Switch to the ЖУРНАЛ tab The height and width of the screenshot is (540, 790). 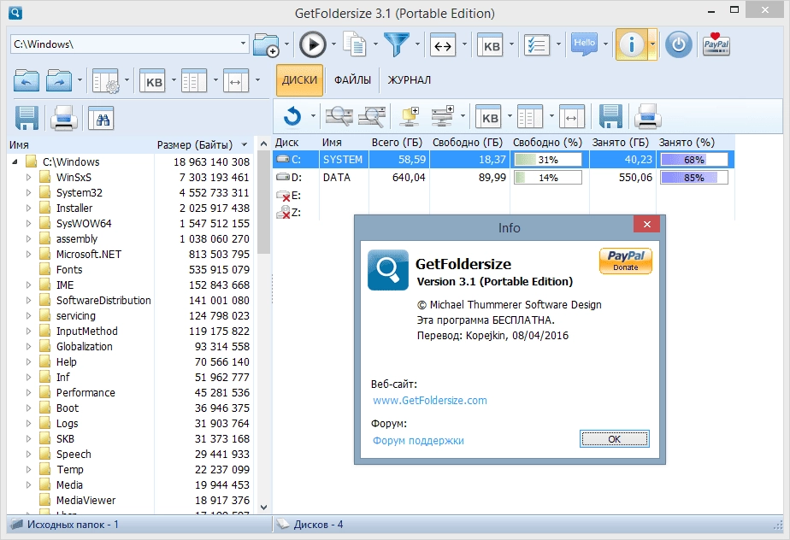[x=409, y=80]
